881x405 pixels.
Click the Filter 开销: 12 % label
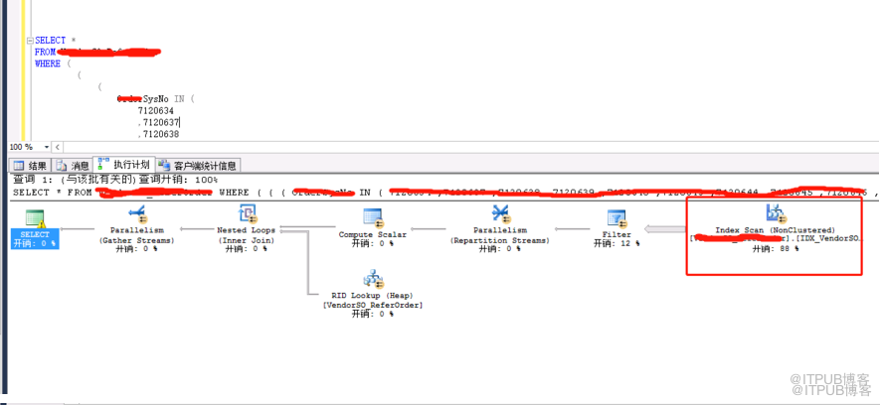(617, 243)
